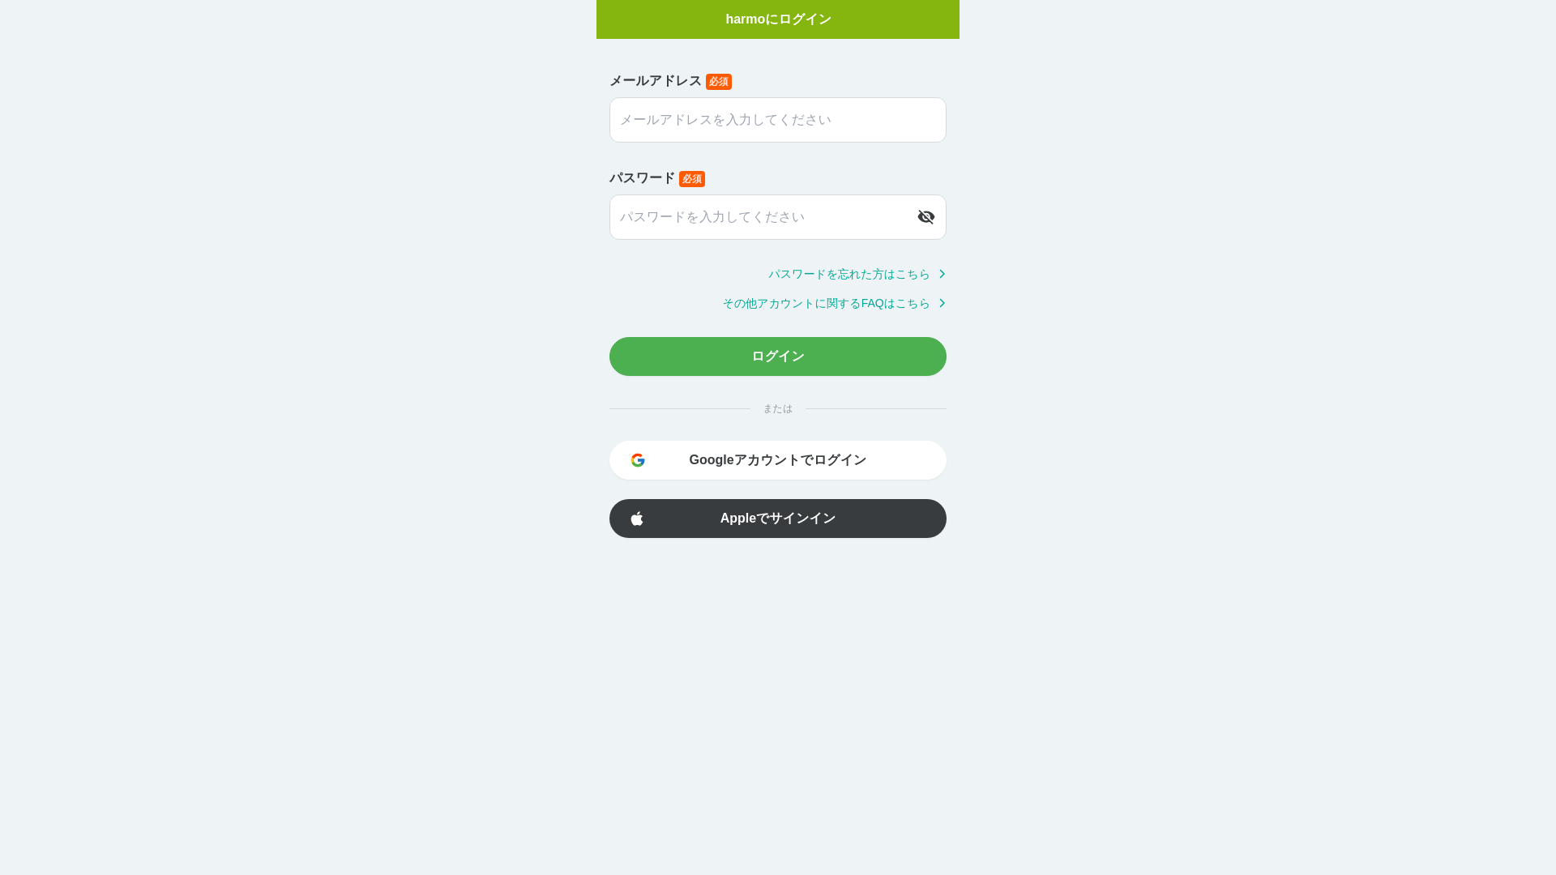
Task: Click chevron beside FAQはこちら link
Action: pyautogui.click(x=942, y=303)
